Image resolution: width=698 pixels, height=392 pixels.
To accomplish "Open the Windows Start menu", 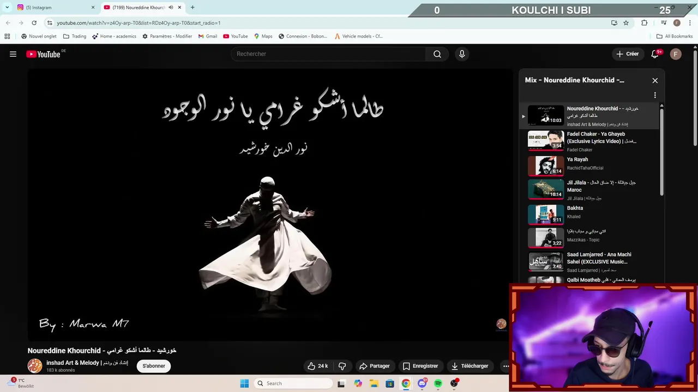I will [244, 383].
